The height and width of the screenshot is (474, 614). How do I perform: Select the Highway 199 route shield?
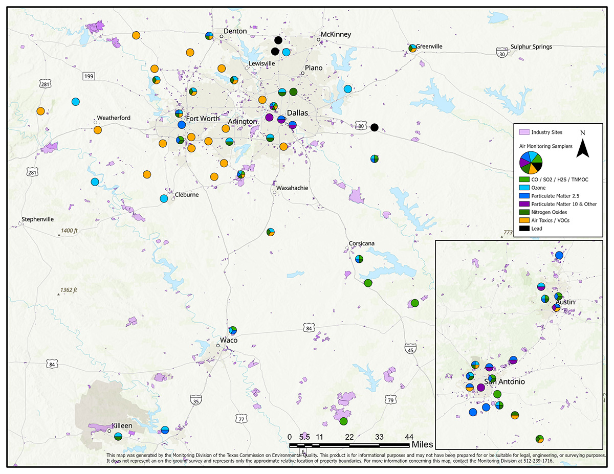click(x=89, y=76)
